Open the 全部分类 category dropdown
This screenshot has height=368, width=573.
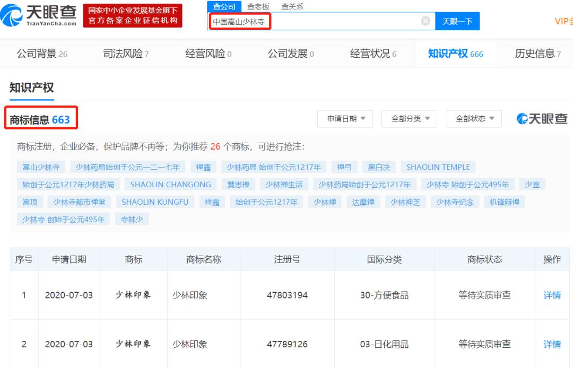pos(410,119)
